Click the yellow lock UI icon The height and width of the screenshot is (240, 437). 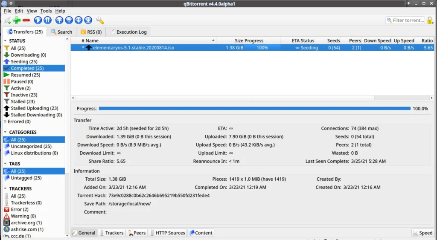point(430,20)
